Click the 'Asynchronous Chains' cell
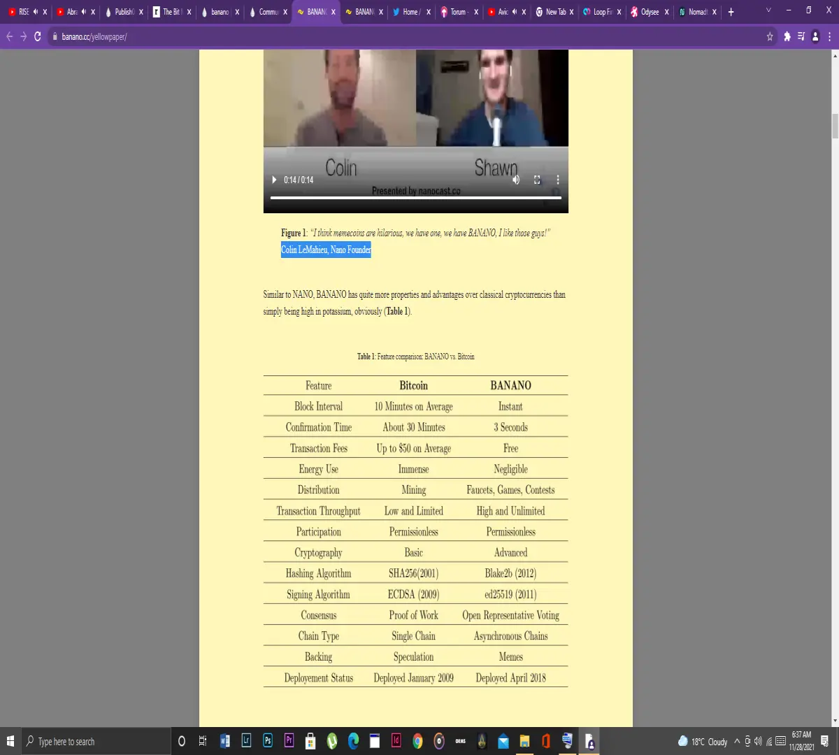839x755 pixels. click(510, 636)
